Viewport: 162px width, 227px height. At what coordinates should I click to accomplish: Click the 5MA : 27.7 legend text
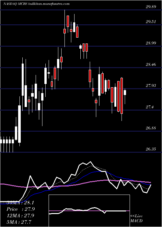pyautogui.click(x=19, y=222)
